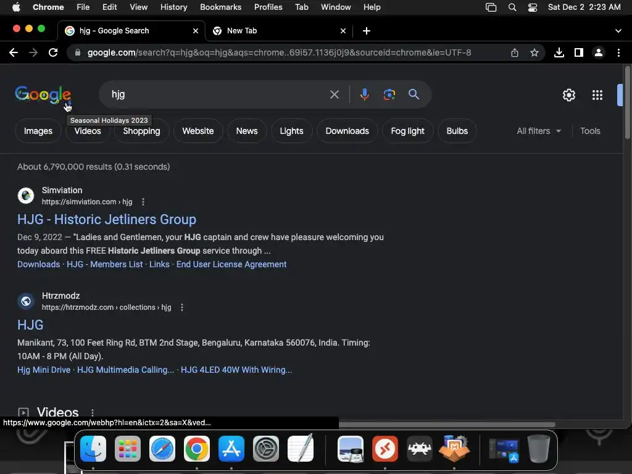Select the Lights filter chip
Screen dimensions: 632x474
[291, 131]
